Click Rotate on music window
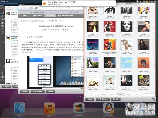 tap(116, 99)
